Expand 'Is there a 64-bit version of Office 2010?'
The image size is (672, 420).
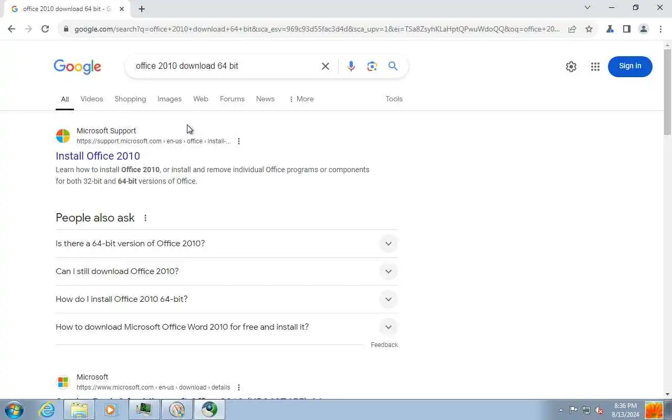pyautogui.click(x=227, y=244)
